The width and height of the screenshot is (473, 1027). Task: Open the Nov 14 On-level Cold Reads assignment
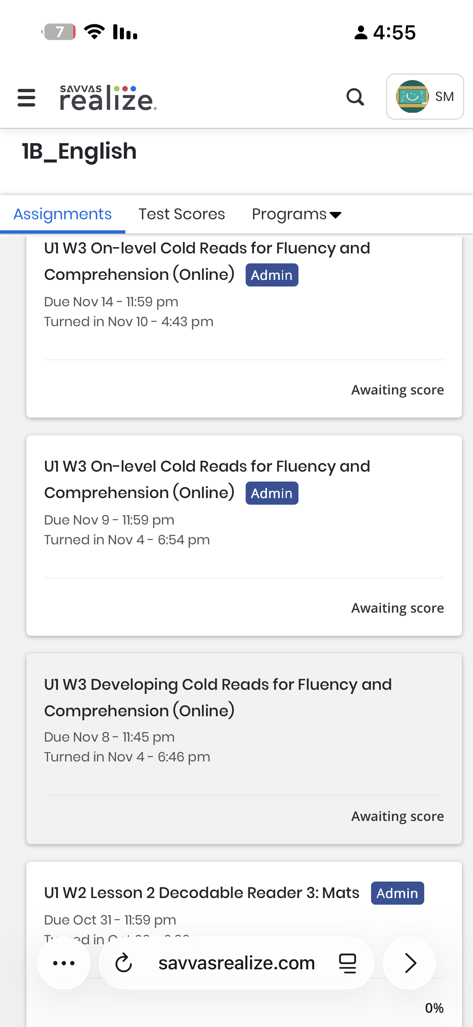(x=207, y=261)
